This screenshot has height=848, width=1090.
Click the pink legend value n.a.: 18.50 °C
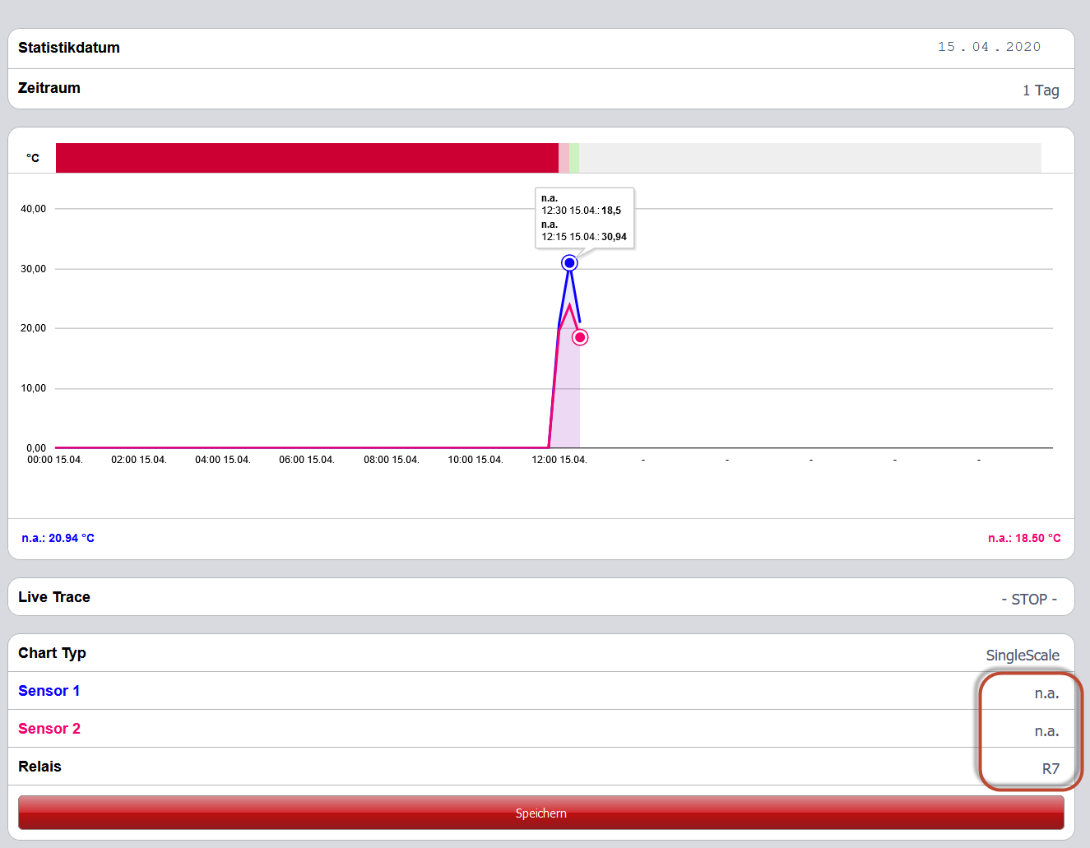pyautogui.click(x=1024, y=538)
